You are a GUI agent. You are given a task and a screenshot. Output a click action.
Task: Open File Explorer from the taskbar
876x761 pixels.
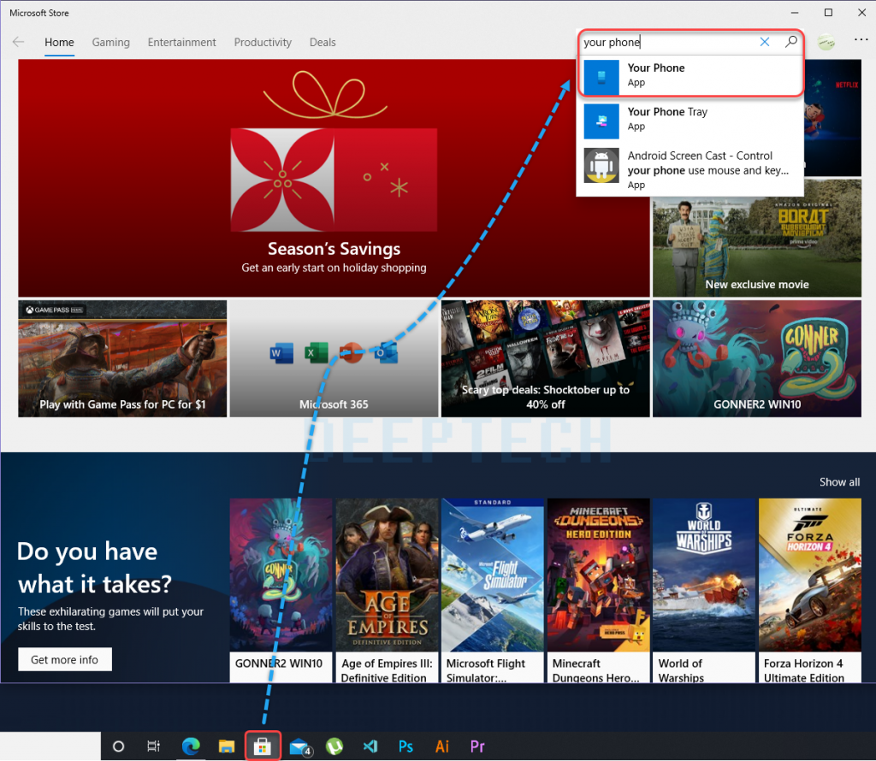coord(226,746)
